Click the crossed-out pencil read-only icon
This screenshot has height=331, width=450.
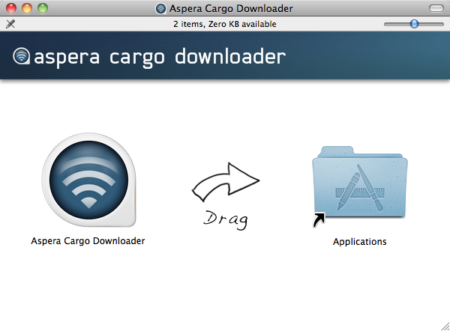point(10,24)
